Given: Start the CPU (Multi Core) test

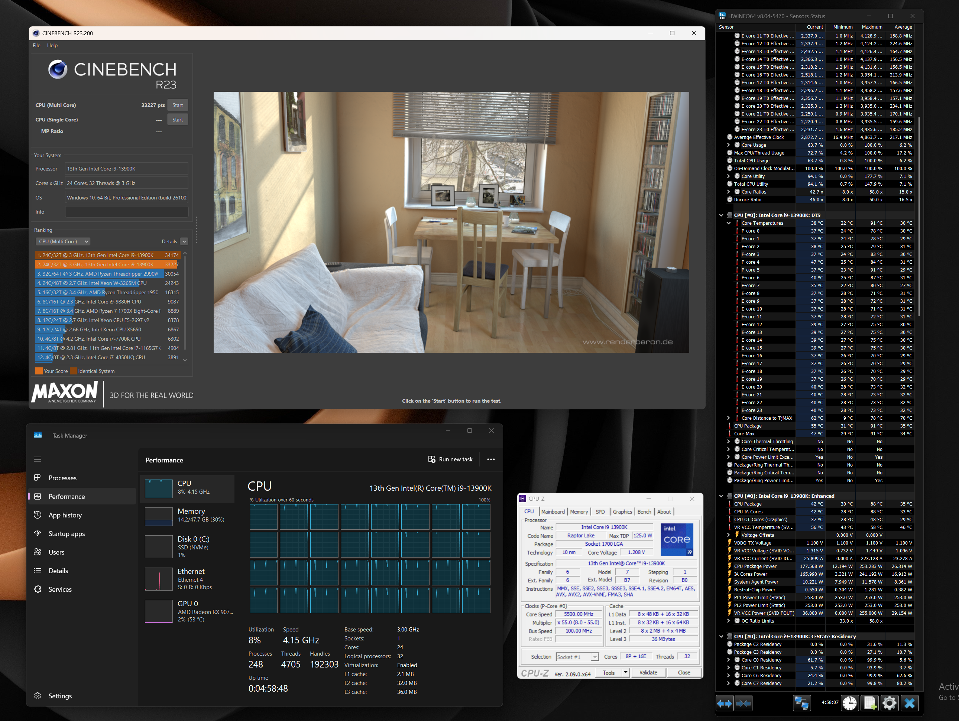Looking at the screenshot, I should click(x=178, y=105).
